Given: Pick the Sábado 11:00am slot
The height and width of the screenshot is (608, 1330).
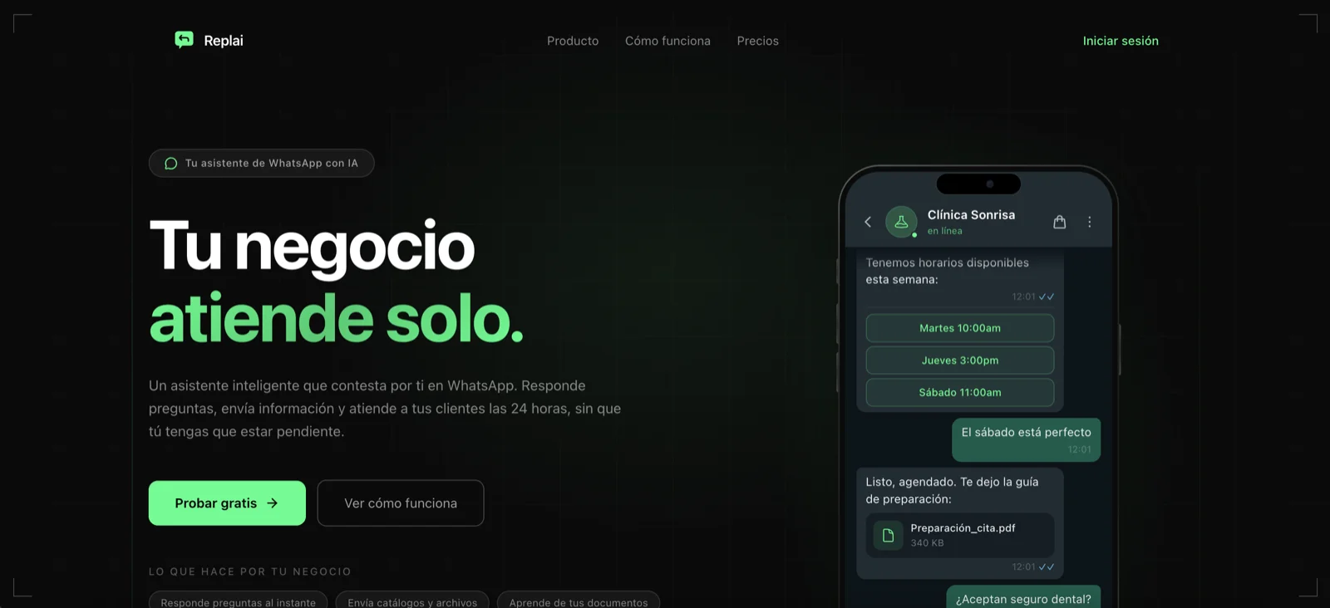Looking at the screenshot, I should [960, 393].
